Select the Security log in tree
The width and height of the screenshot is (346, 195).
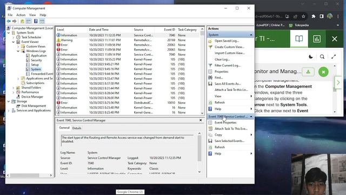(36, 60)
